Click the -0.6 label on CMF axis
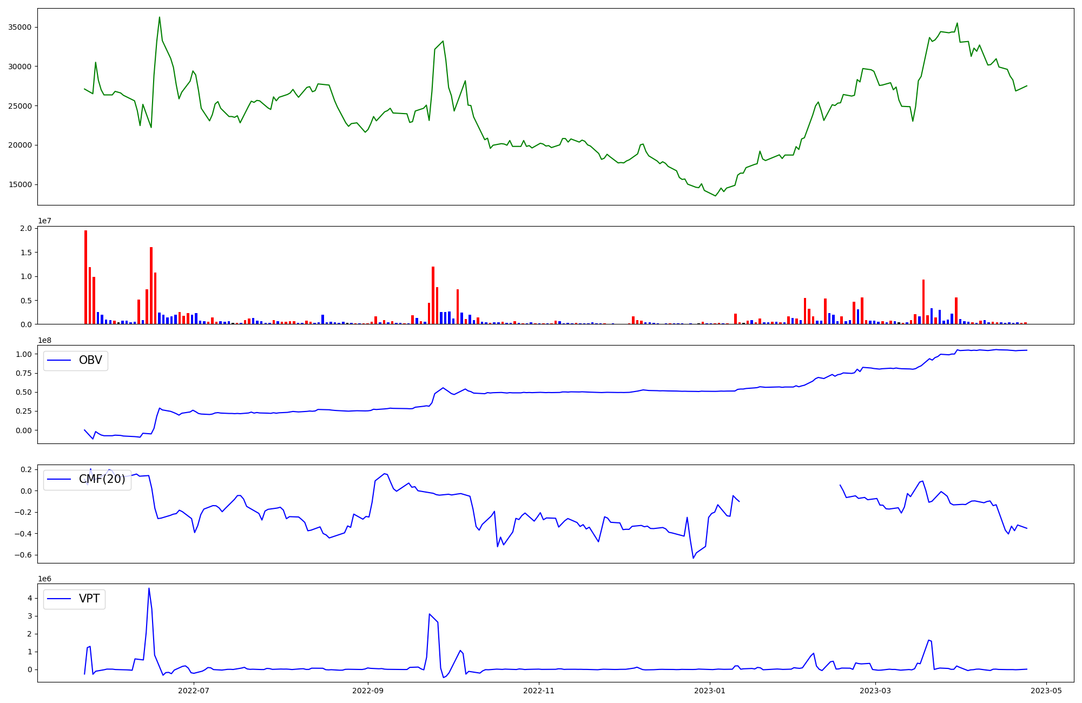The image size is (1082, 703). point(24,555)
